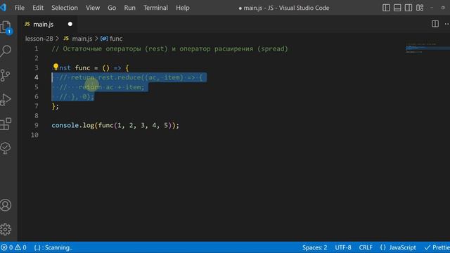
Task: Open the Help menu
Action: pyautogui.click(x=183, y=8)
